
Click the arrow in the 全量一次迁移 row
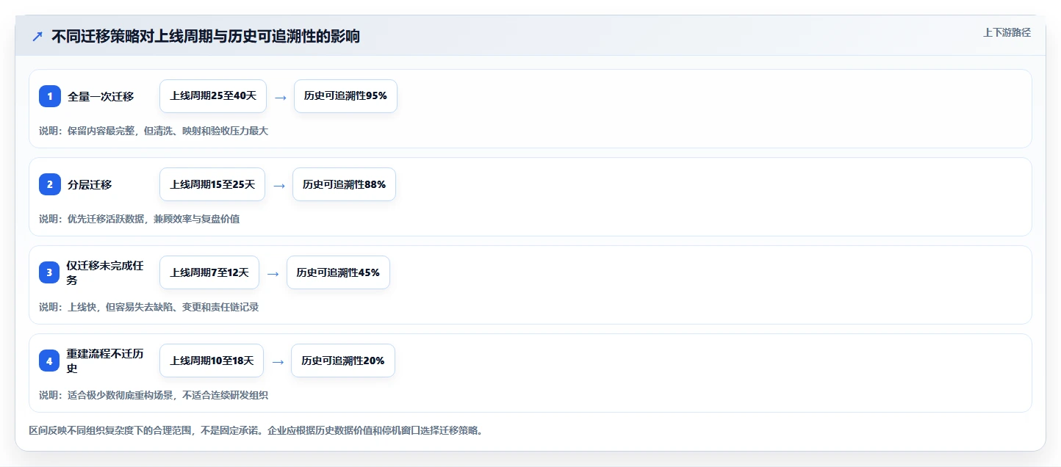point(280,96)
